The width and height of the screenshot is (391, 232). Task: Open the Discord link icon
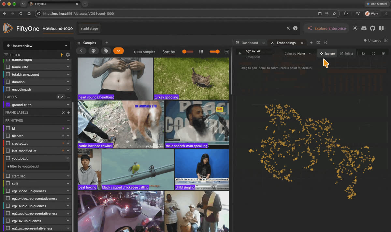[364, 28]
